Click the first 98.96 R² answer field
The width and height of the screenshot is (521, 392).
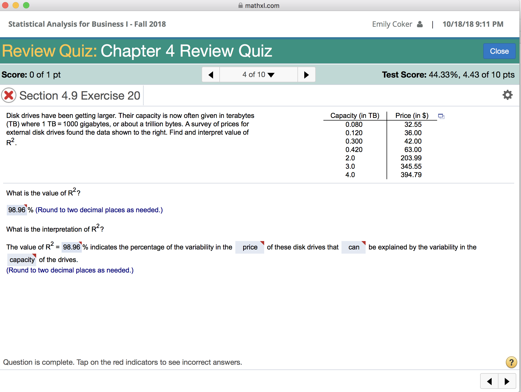coord(17,210)
